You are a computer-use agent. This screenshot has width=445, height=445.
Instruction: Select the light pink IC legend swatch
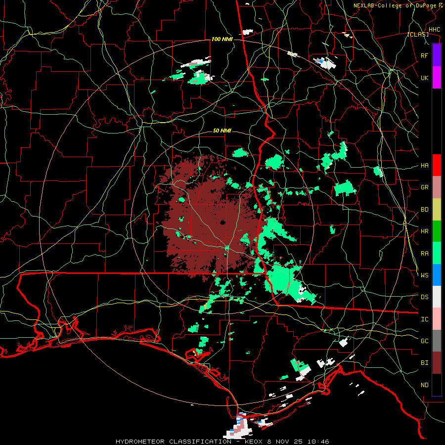point(437,319)
